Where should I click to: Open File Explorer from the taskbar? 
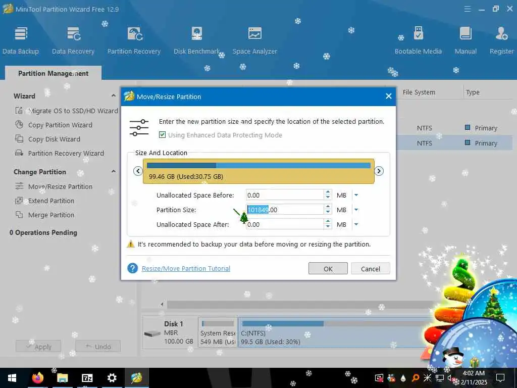pyautogui.click(x=62, y=378)
